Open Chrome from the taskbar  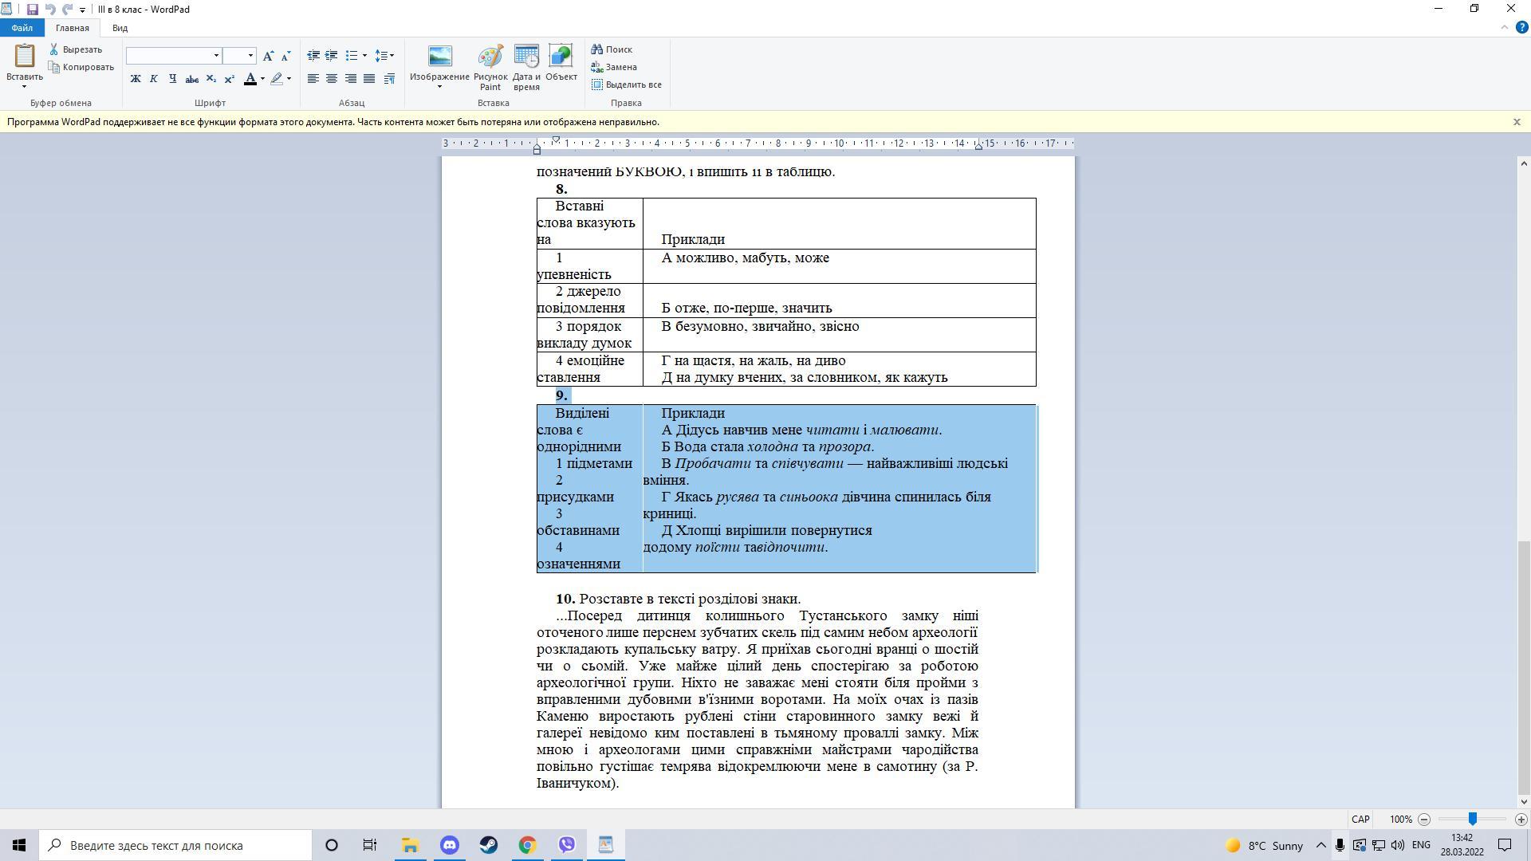[x=528, y=845]
